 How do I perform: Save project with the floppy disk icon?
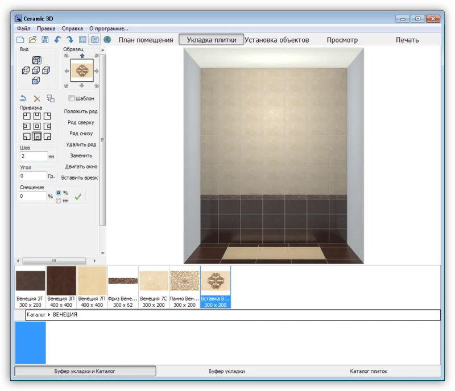pyautogui.click(x=45, y=40)
